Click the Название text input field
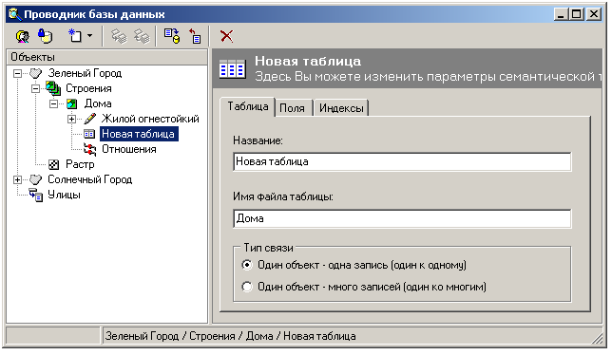 (402, 161)
